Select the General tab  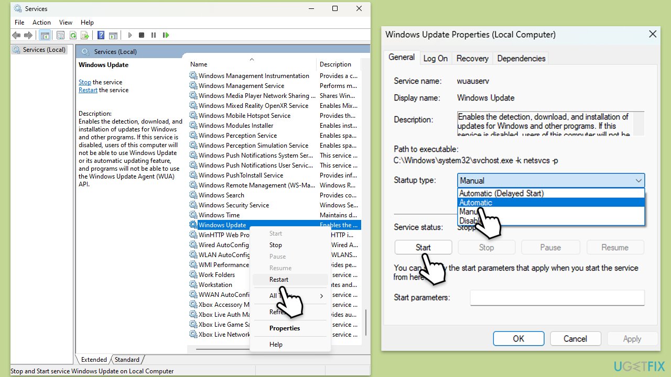tap(402, 58)
